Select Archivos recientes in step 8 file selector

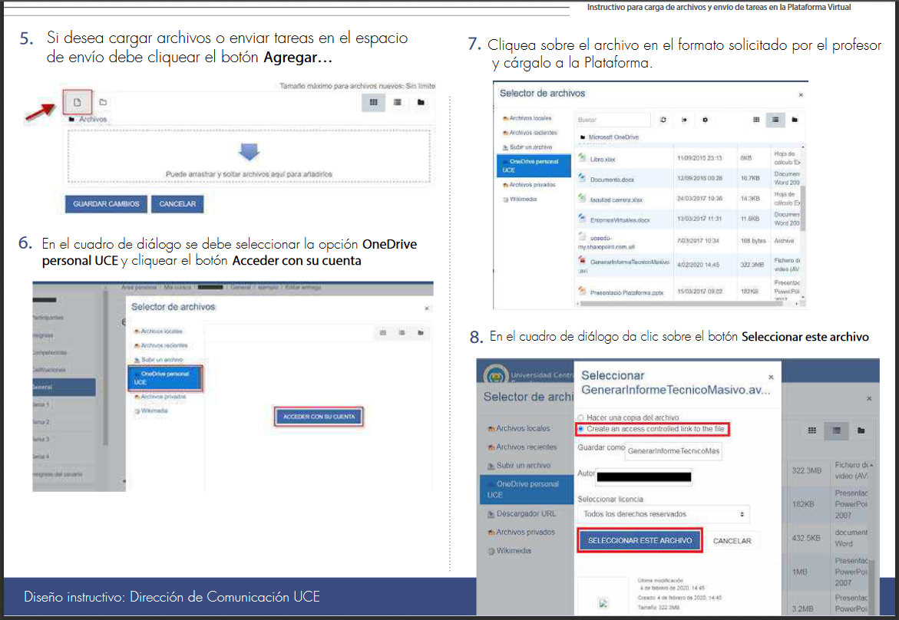[522, 447]
